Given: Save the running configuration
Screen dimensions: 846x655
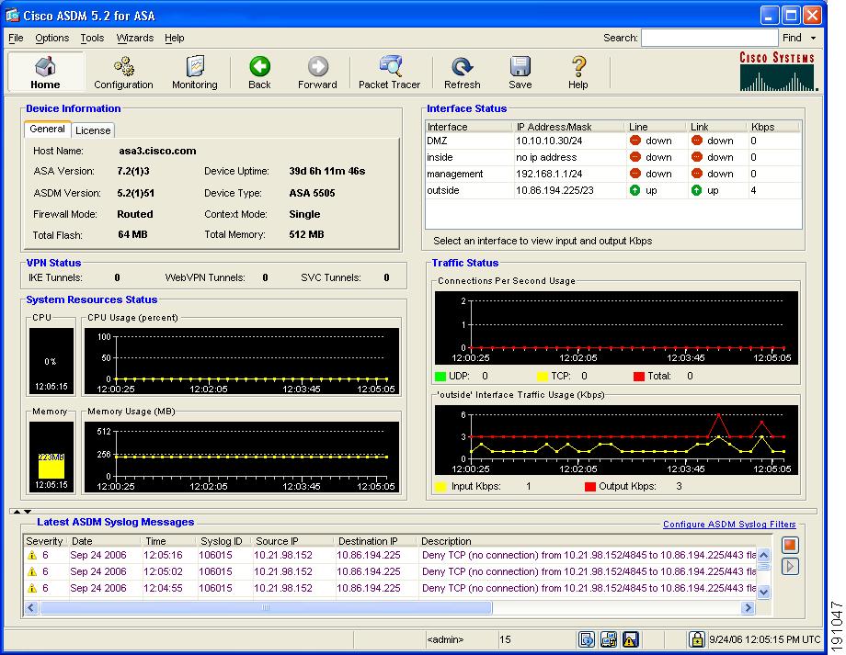Looking at the screenshot, I should [x=520, y=72].
